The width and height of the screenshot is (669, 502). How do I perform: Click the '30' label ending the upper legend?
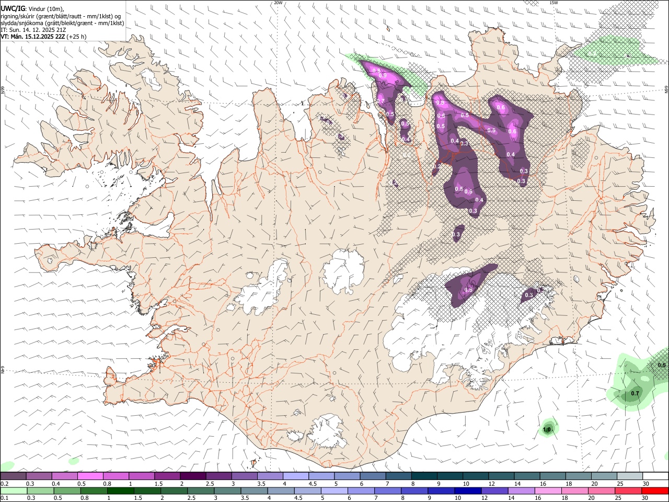645,484
